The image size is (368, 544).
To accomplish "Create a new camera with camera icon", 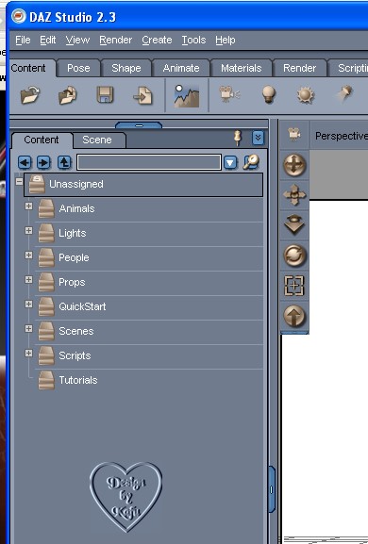I will (229, 94).
